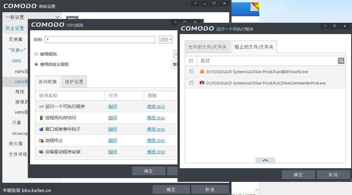Click the HIPS规则 dialog help icon
This screenshot has height=195, width=352.
(x=175, y=22)
